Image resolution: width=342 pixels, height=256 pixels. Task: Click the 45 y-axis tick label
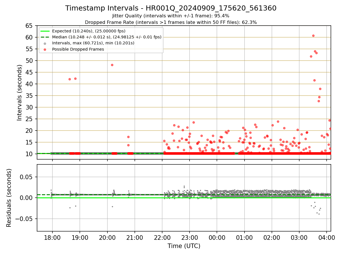click(x=29, y=72)
